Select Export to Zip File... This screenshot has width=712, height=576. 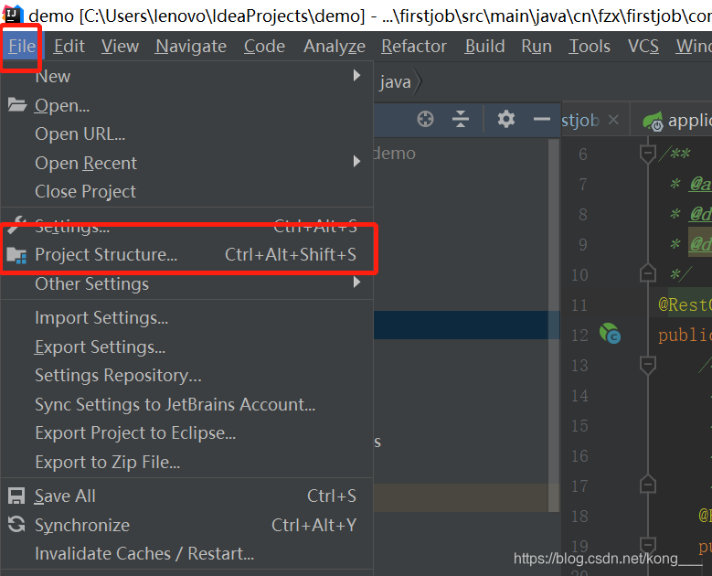pos(186,463)
